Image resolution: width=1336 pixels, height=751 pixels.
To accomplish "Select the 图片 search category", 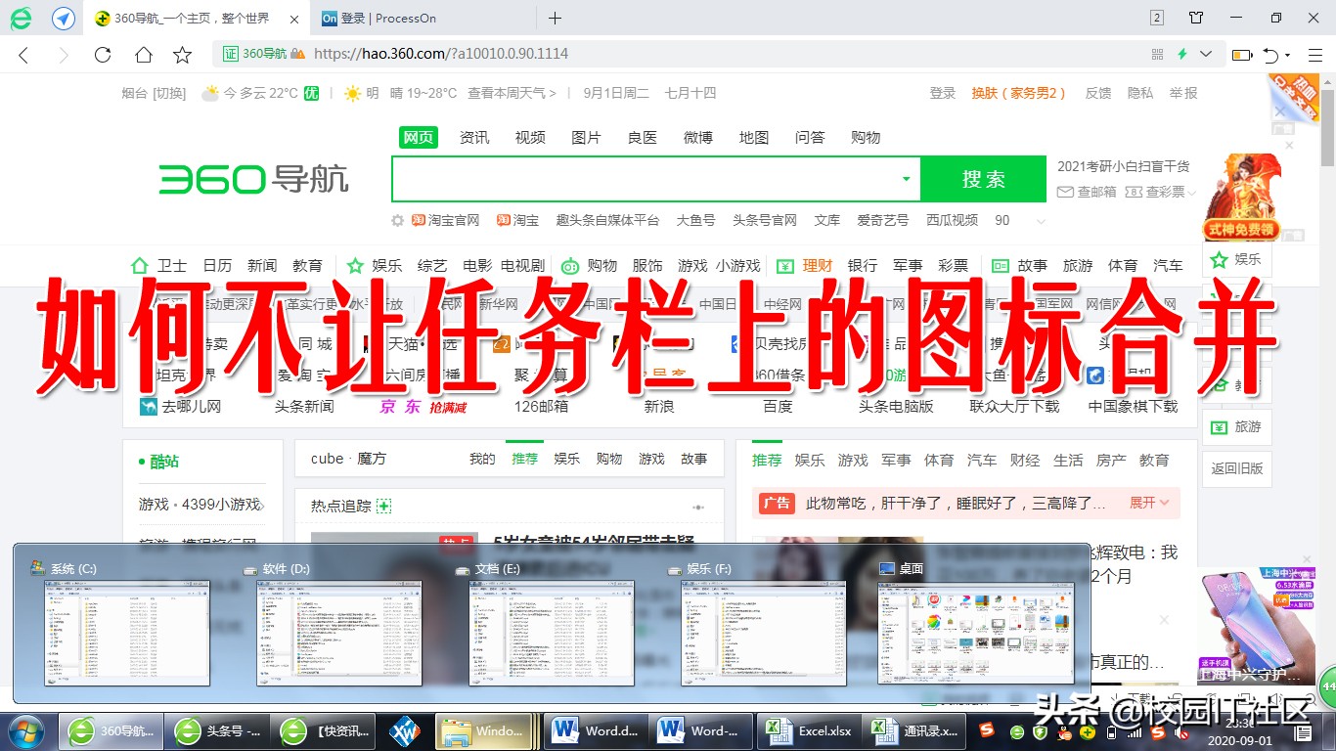I will (x=586, y=138).
